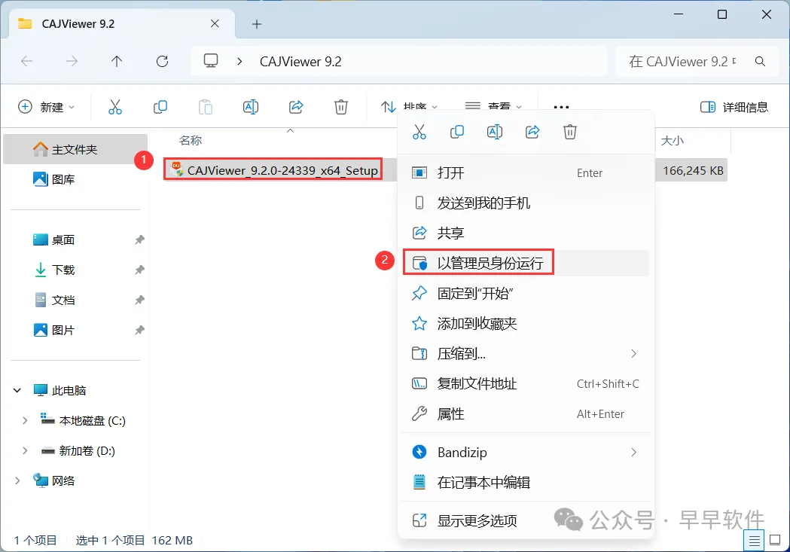Click the address bar chevron before CAJViewer 9.2
790x552 pixels.
(239, 62)
